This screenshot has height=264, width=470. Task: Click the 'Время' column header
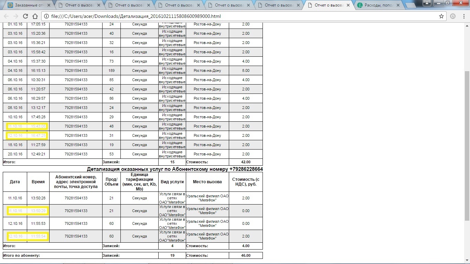point(38,182)
